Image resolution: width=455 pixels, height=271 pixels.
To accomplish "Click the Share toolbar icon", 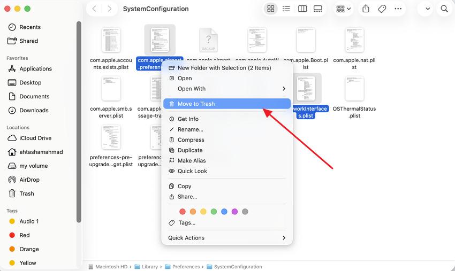I will pyautogui.click(x=366, y=9).
